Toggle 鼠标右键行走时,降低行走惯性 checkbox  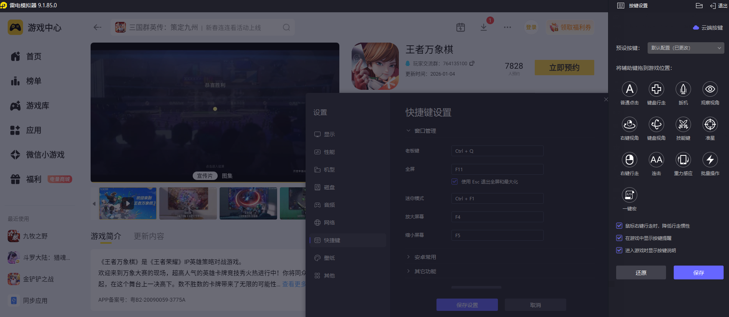[619, 226]
